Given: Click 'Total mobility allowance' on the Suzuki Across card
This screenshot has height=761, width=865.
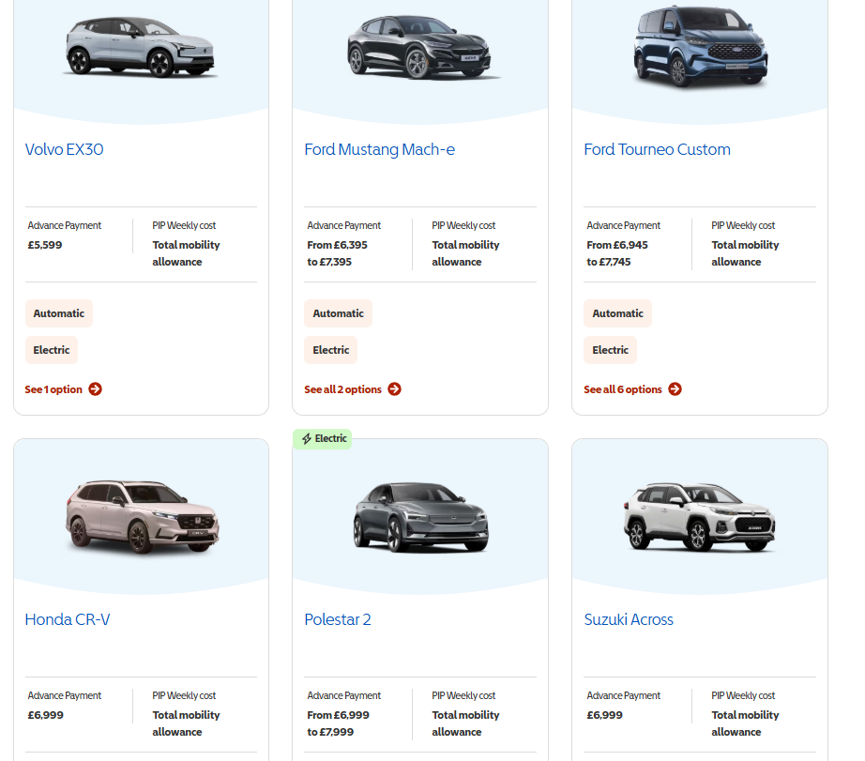Looking at the screenshot, I should coord(745,723).
